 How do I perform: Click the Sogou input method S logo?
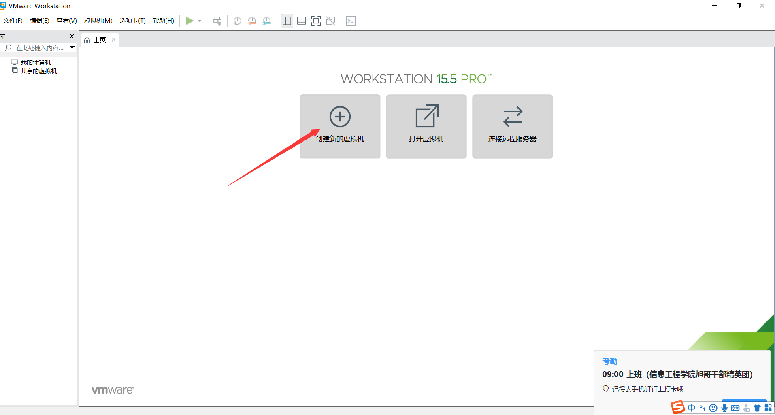(x=678, y=407)
